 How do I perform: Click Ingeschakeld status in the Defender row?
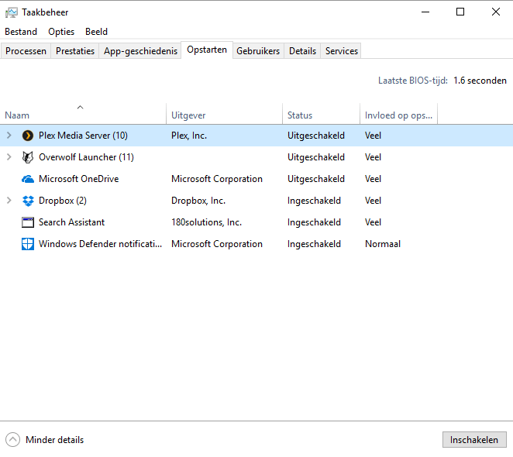click(314, 244)
